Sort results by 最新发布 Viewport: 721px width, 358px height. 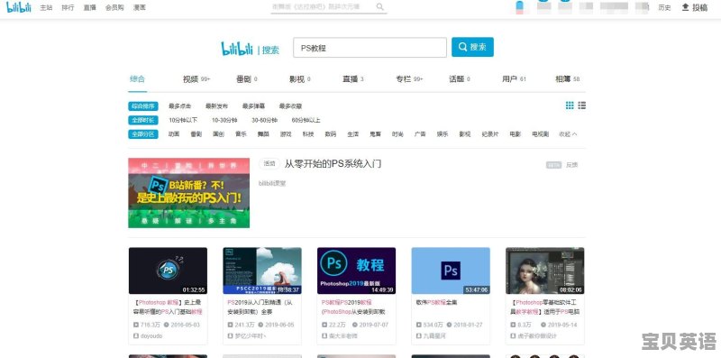click(x=216, y=106)
